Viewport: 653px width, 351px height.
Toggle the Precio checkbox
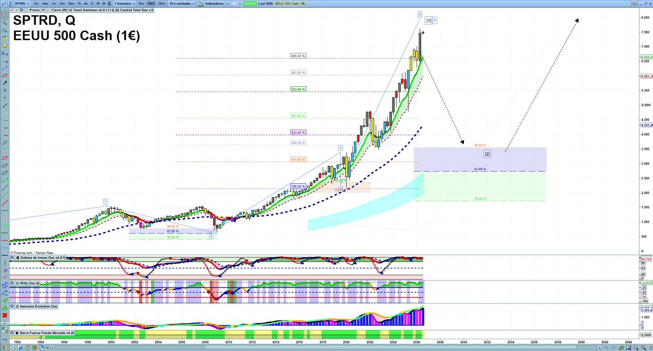click(27, 10)
